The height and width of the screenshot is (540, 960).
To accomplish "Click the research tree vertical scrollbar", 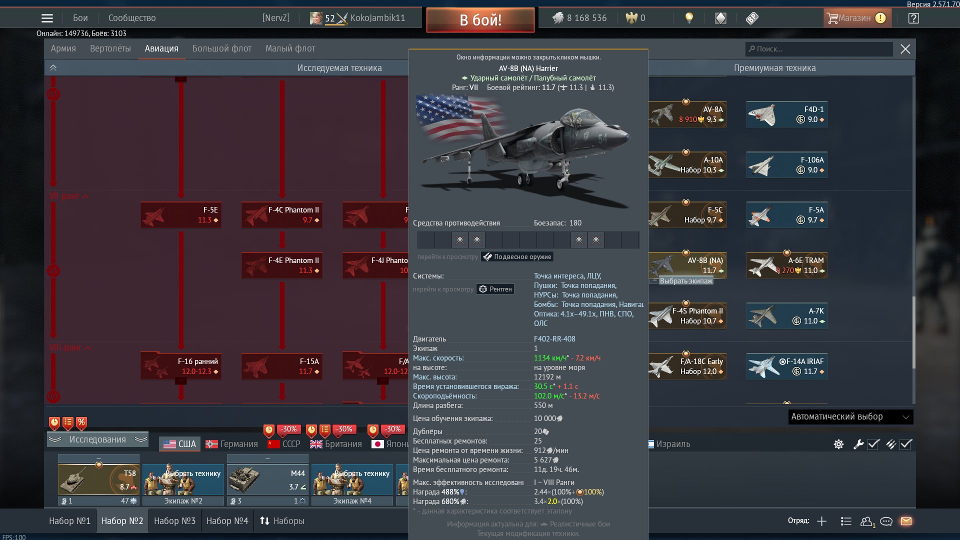I will coord(914,332).
